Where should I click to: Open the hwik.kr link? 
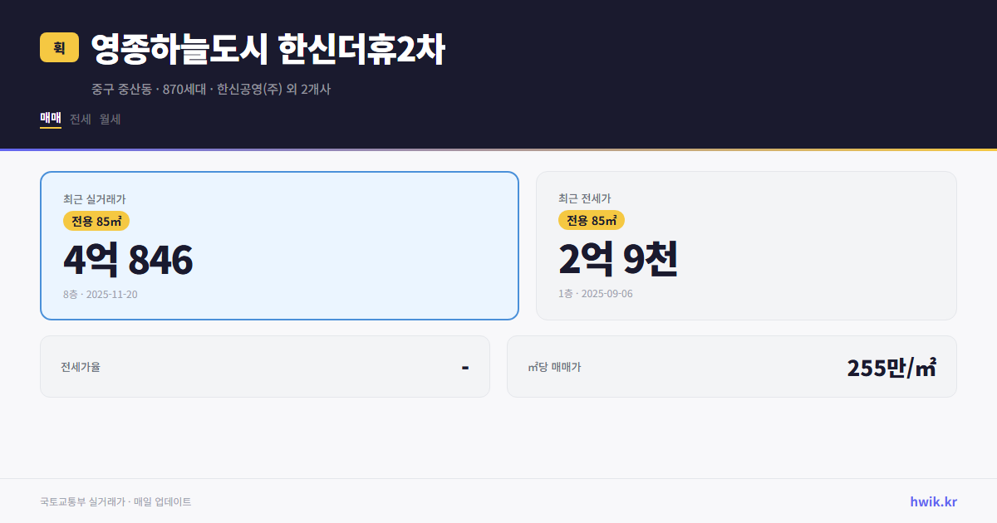point(933,501)
